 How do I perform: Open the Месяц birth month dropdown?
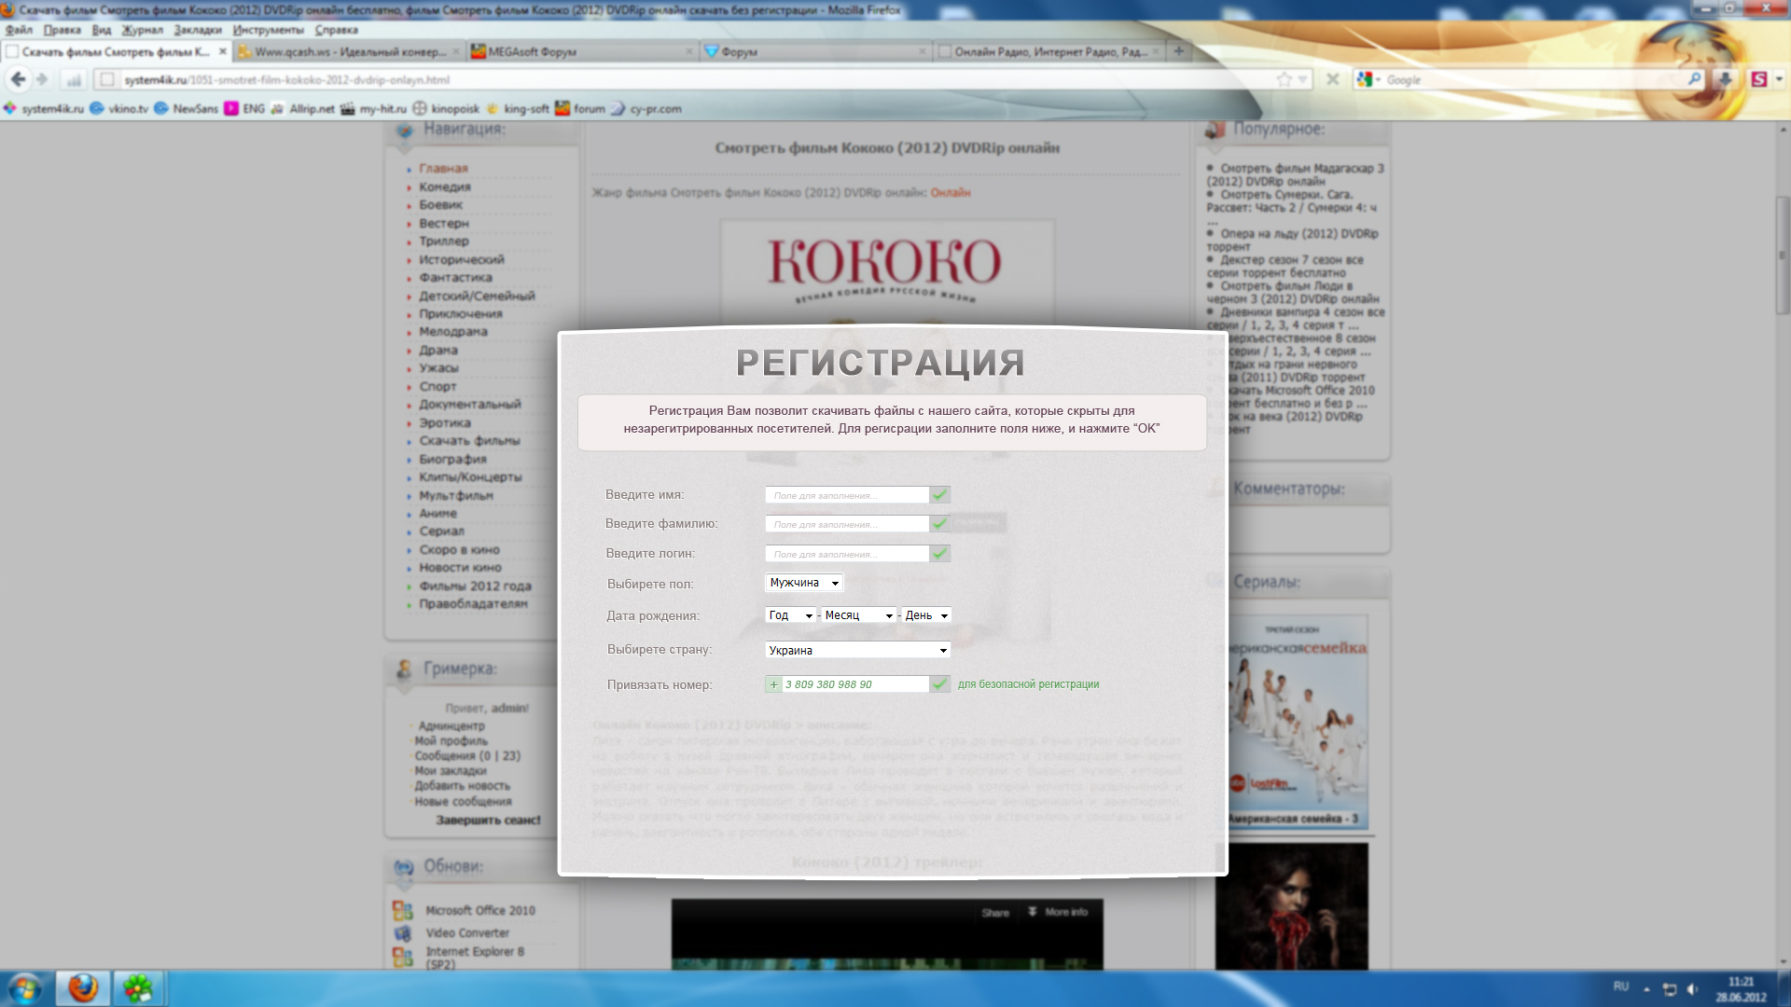click(x=858, y=615)
